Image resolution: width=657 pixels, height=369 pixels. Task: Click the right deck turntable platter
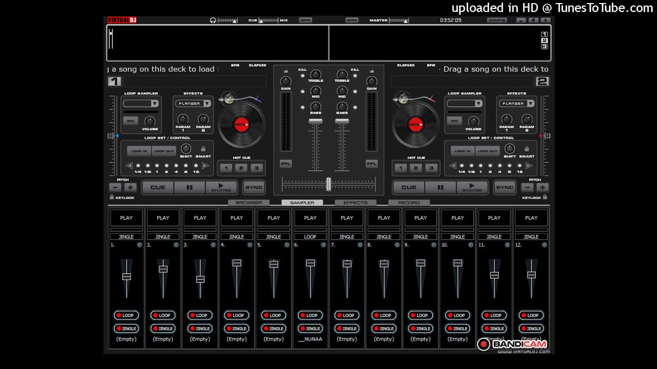point(415,125)
